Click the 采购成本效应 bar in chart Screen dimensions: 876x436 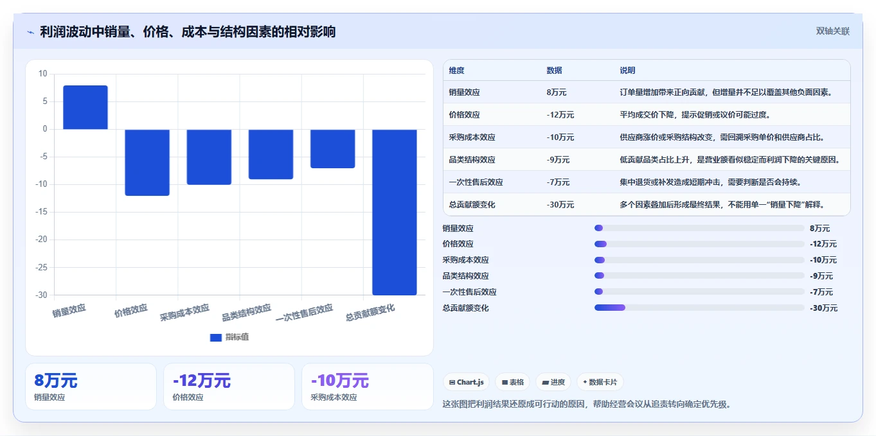pos(209,157)
